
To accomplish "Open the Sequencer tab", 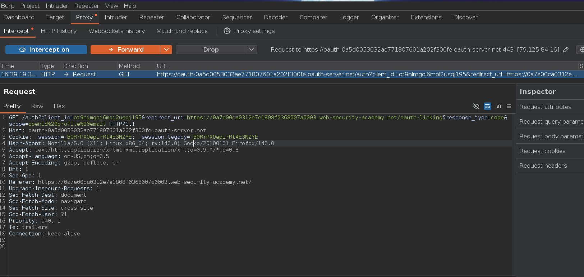I will coord(237,17).
